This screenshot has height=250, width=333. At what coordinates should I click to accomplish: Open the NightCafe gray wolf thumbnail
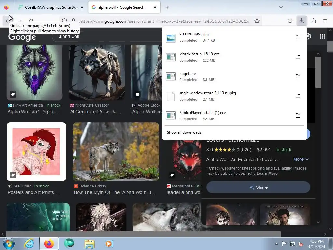pyautogui.click(x=97, y=72)
